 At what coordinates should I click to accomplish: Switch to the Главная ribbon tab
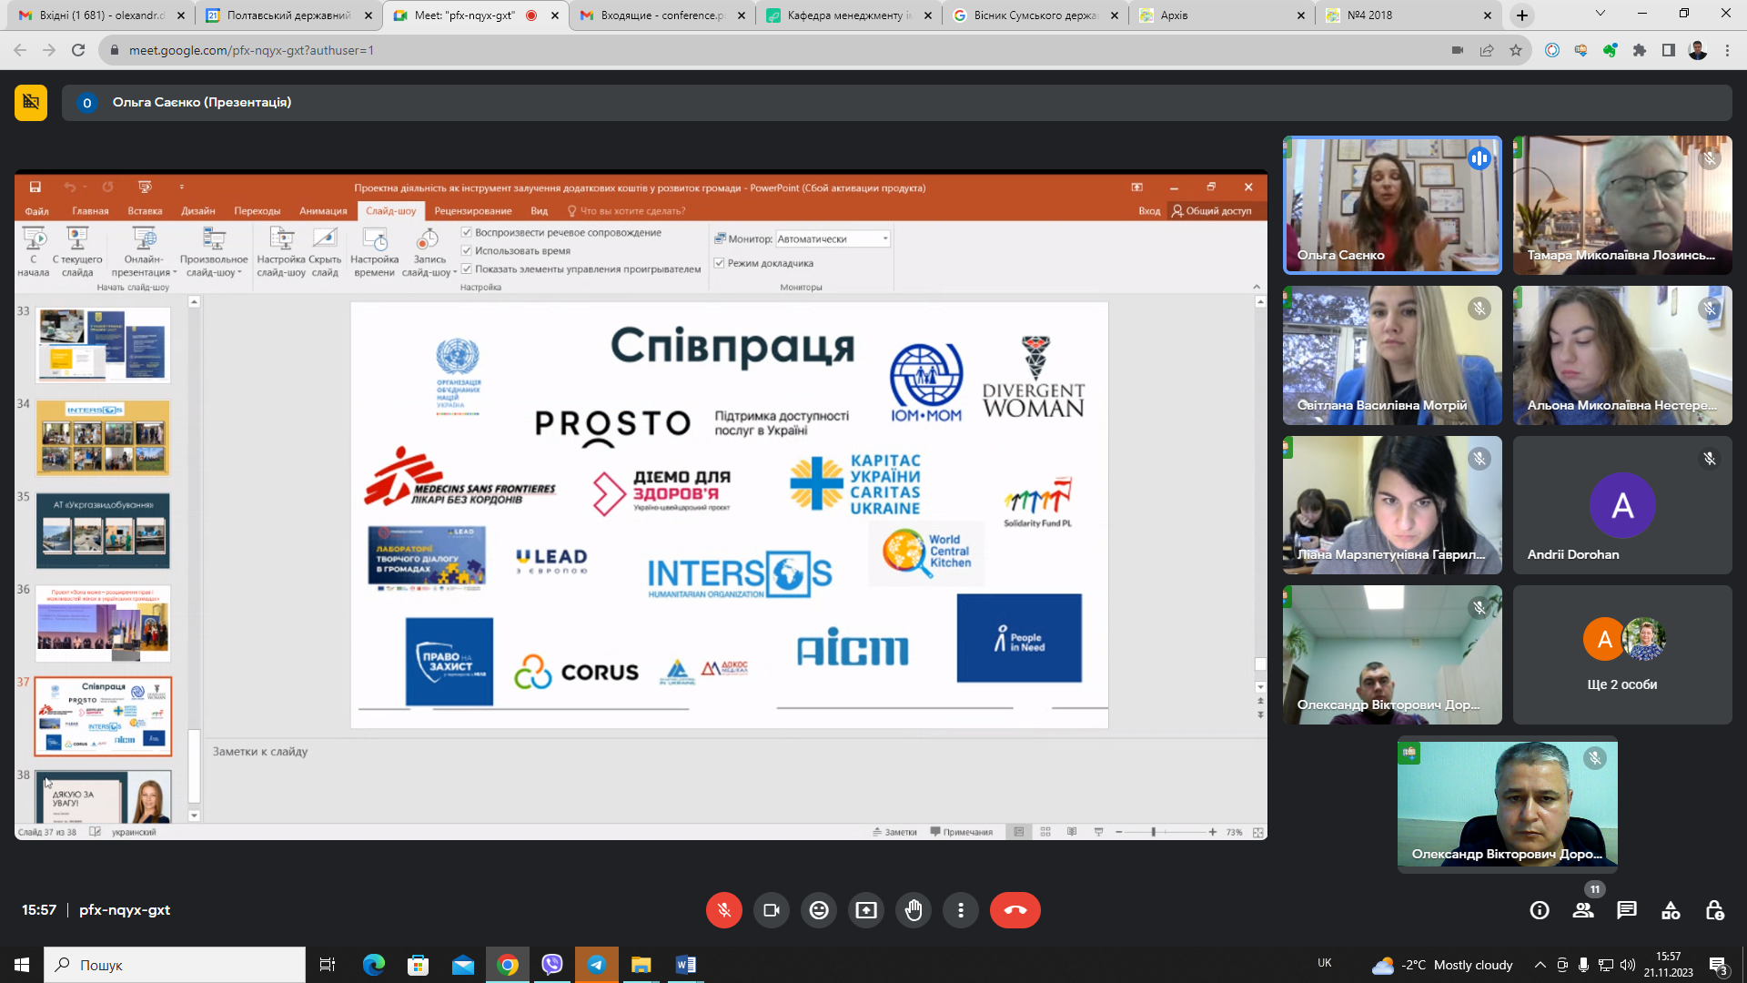click(x=90, y=211)
